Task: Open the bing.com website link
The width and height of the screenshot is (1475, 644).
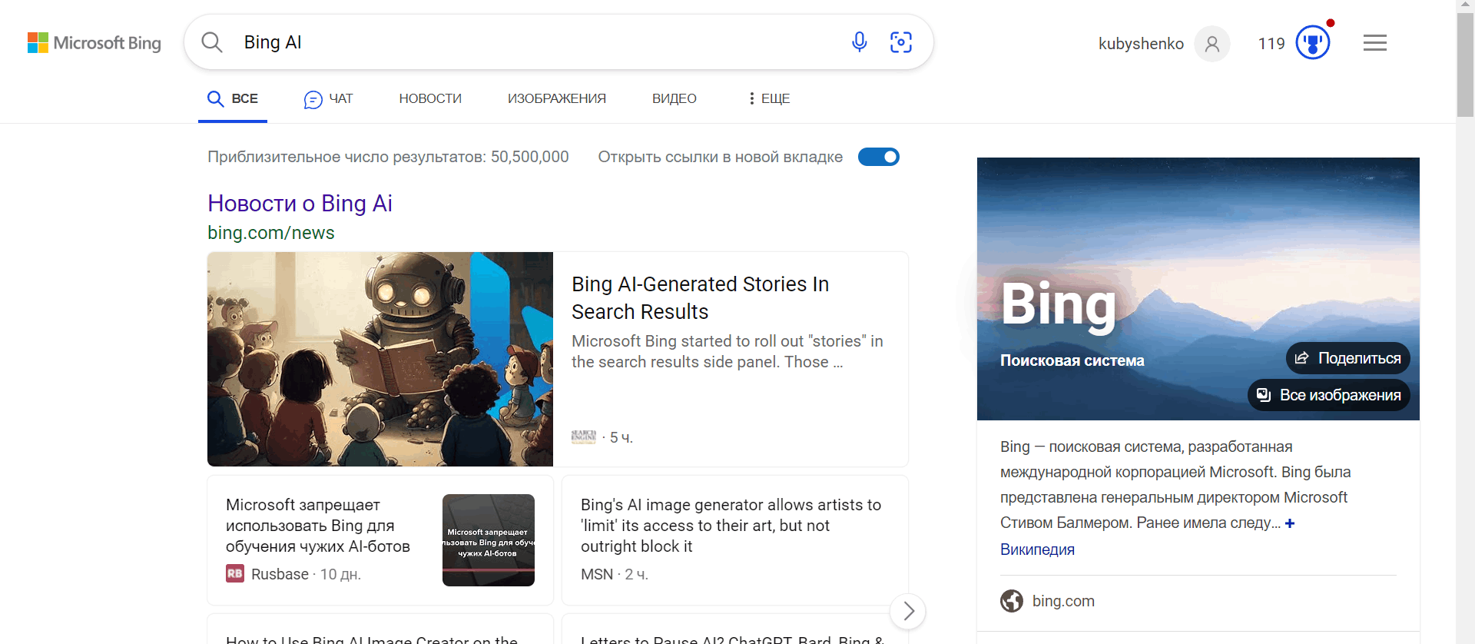Action: (x=1063, y=601)
